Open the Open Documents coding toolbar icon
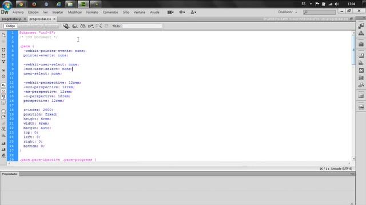Image resolution: width=366 pixels, height=205 pixels. click(x=3, y=35)
